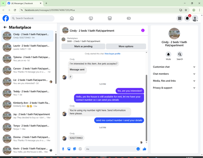Choose a sticker icon in the composer

75,149
